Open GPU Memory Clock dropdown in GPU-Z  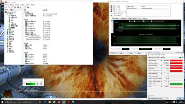(x=161, y=63)
